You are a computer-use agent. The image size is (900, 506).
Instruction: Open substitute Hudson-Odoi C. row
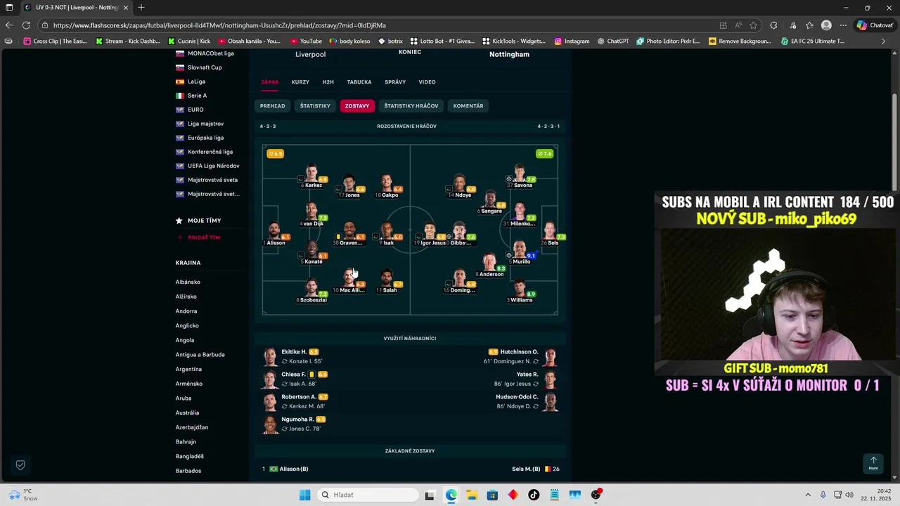tap(526, 401)
